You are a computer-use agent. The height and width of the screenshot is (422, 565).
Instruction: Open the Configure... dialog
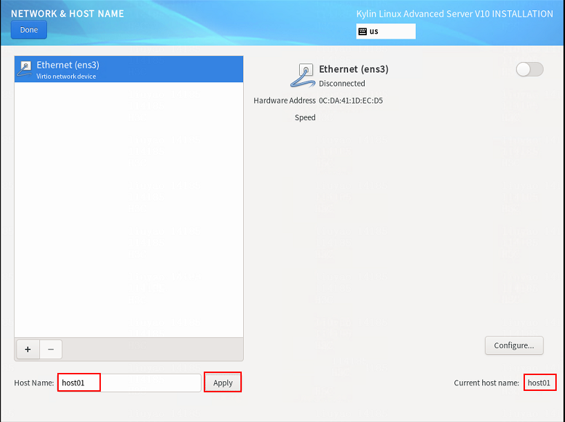tap(514, 345)
